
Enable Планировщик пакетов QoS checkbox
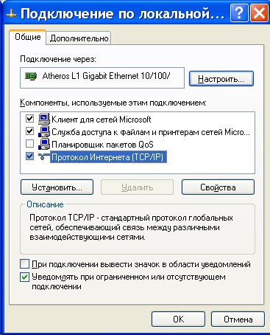tap(29, 143)
